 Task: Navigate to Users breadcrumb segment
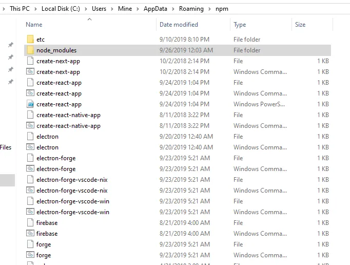(99, 9)
